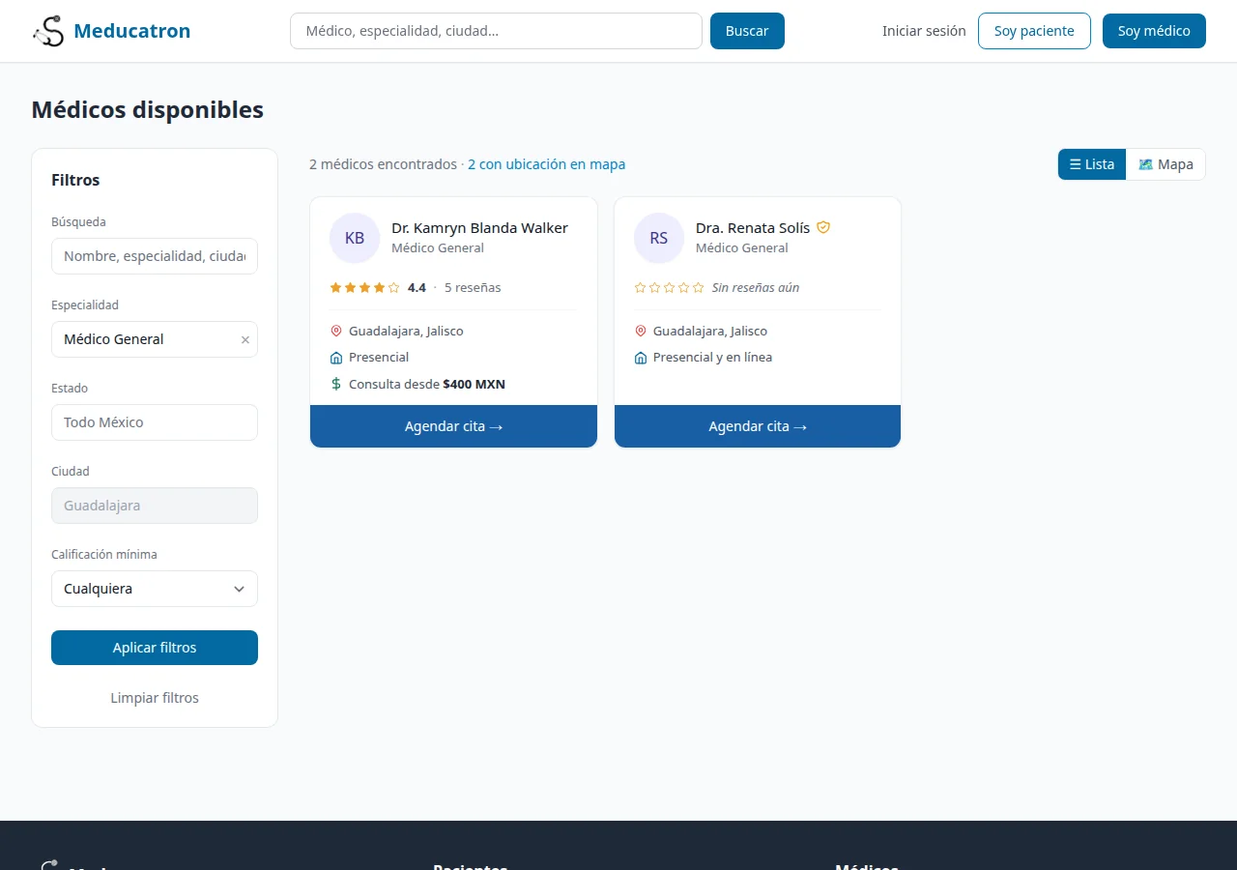Click the location pin icon on Renata's card
This screenshot has width=1237, height=870.
[641, 331]
